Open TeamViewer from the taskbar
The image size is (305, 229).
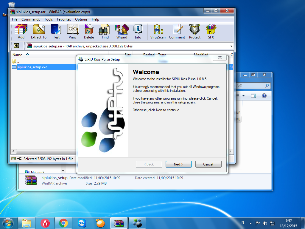(82, 223)
